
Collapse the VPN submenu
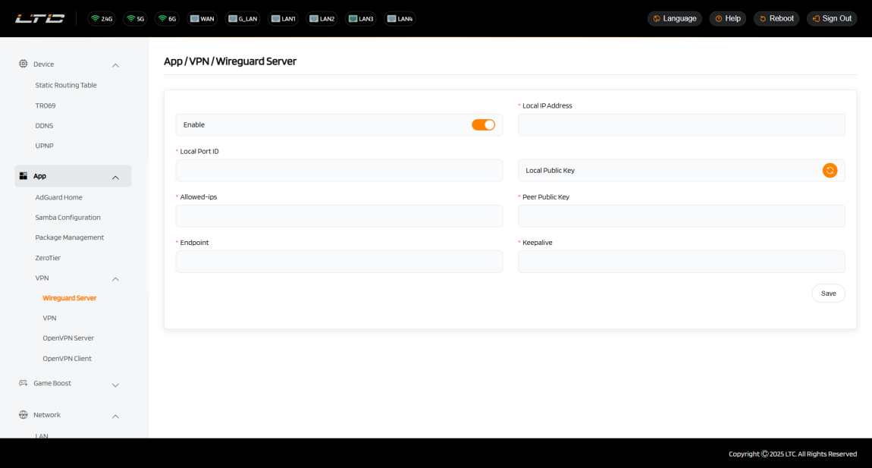[115, 279]
